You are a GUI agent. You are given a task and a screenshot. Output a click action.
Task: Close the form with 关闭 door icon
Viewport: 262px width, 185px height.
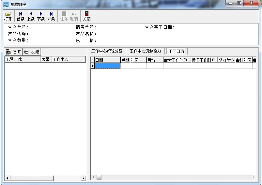(x=86, y=16)
